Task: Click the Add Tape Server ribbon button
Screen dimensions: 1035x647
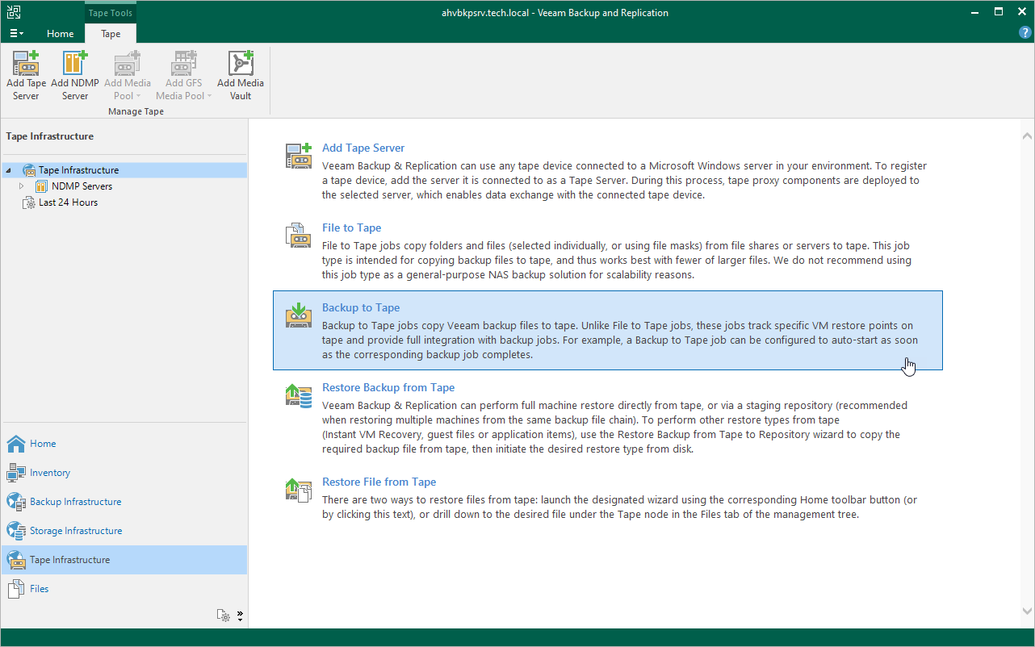Action: 27,75
